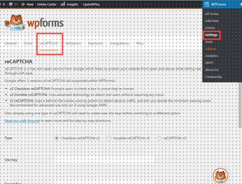This screenshot has height=184, width=242.
Task: Click the WPForms bear mascot logo
Action: [x=15, y=22]
